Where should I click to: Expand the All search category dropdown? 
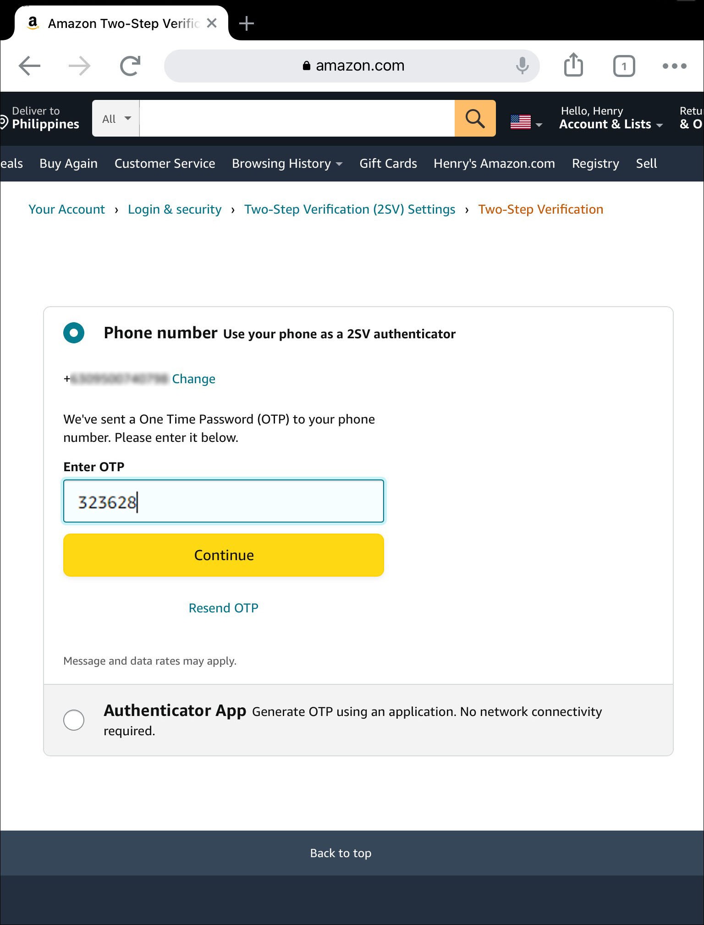tap(116, 118)
